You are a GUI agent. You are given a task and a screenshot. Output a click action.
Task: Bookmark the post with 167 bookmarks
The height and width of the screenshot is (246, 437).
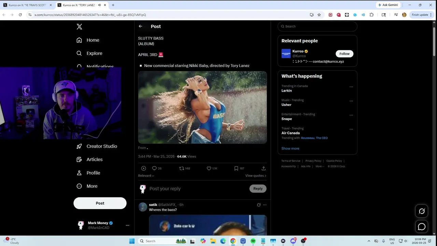point(236,168)
